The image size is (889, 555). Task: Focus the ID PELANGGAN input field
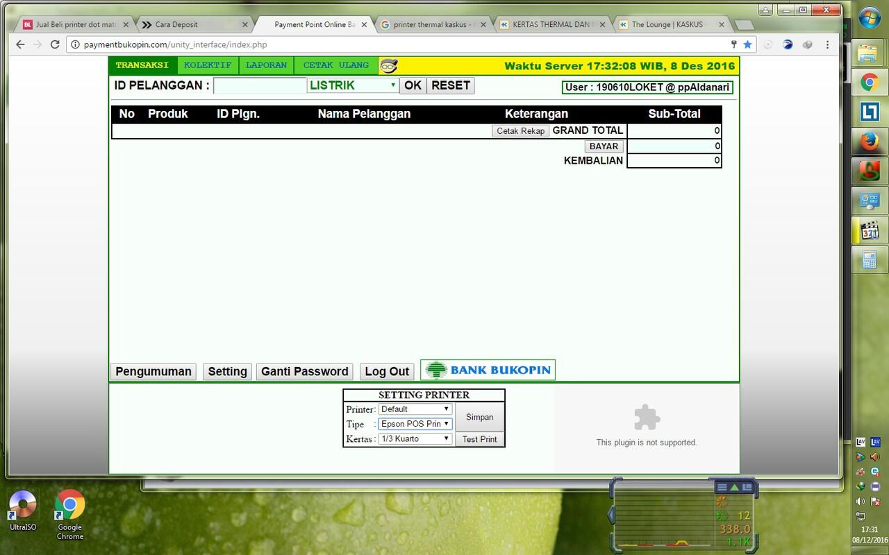point(260,85)
